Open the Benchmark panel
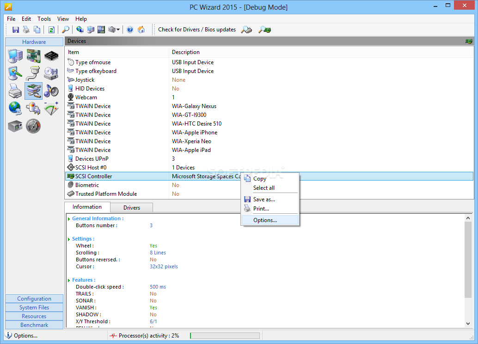Viewport: 478px width, 344px height. [x=34, y=325]
